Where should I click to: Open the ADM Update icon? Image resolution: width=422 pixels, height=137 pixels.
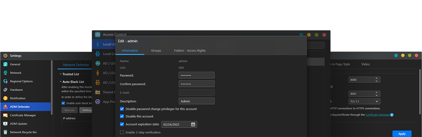click(x=5, y=124)
